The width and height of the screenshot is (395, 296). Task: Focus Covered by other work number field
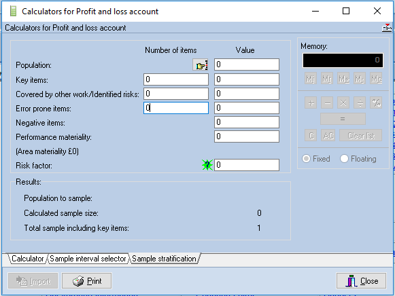[x=176, y=94]
